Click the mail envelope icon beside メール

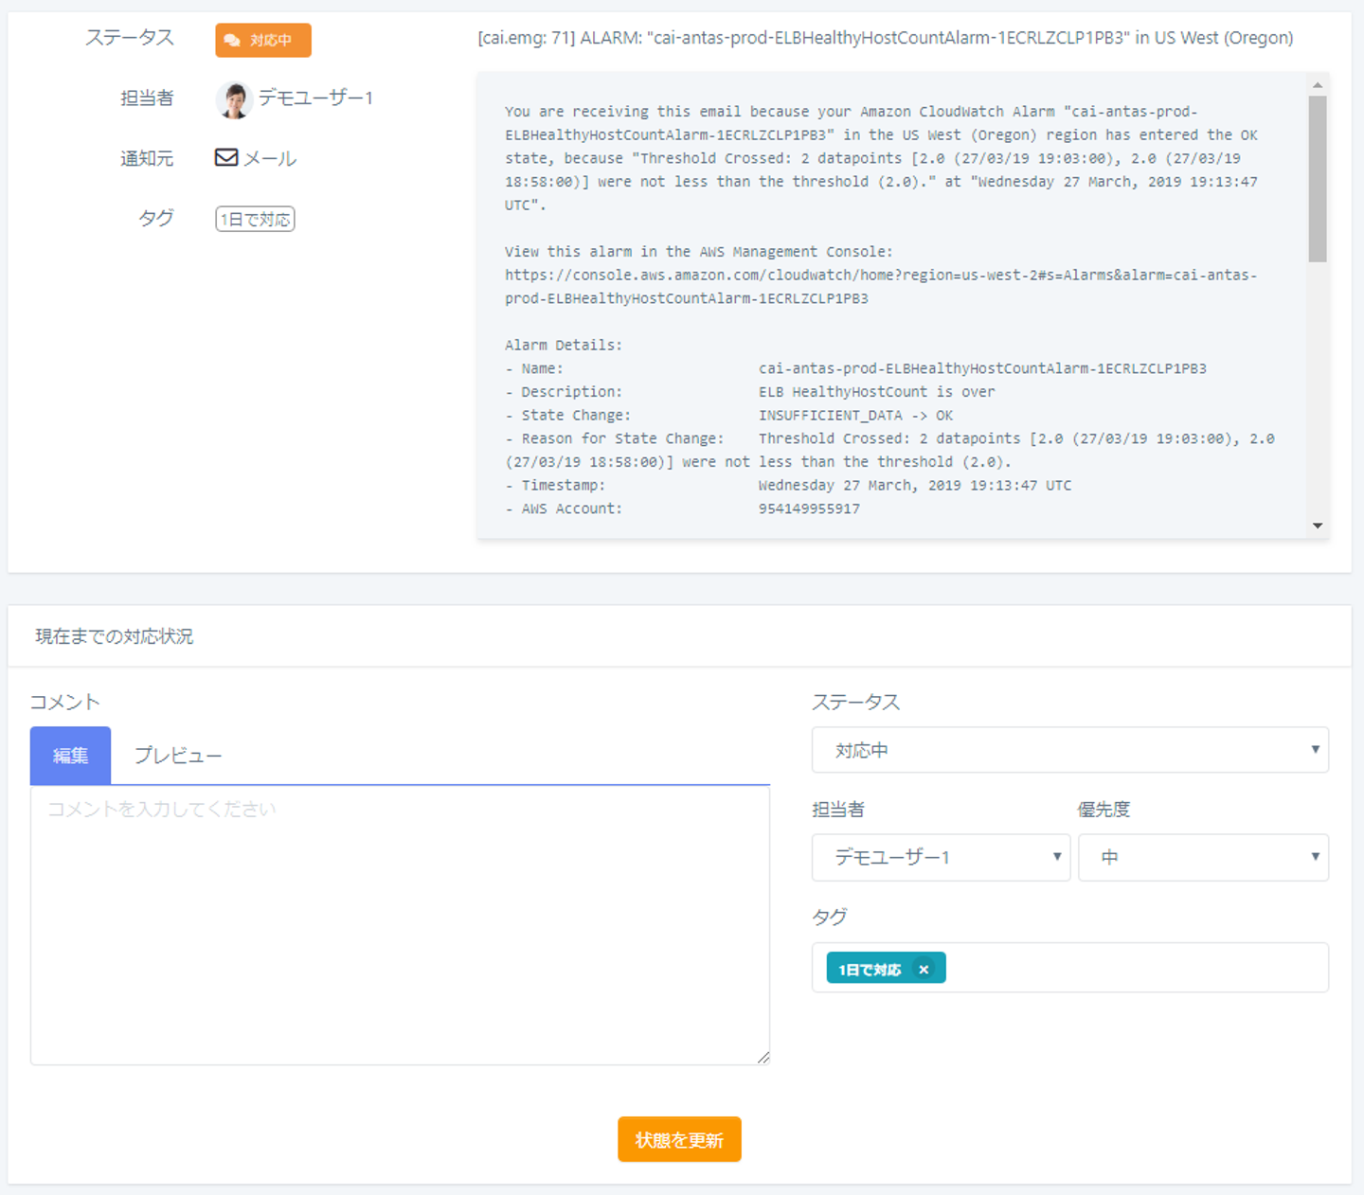[226, 157]
